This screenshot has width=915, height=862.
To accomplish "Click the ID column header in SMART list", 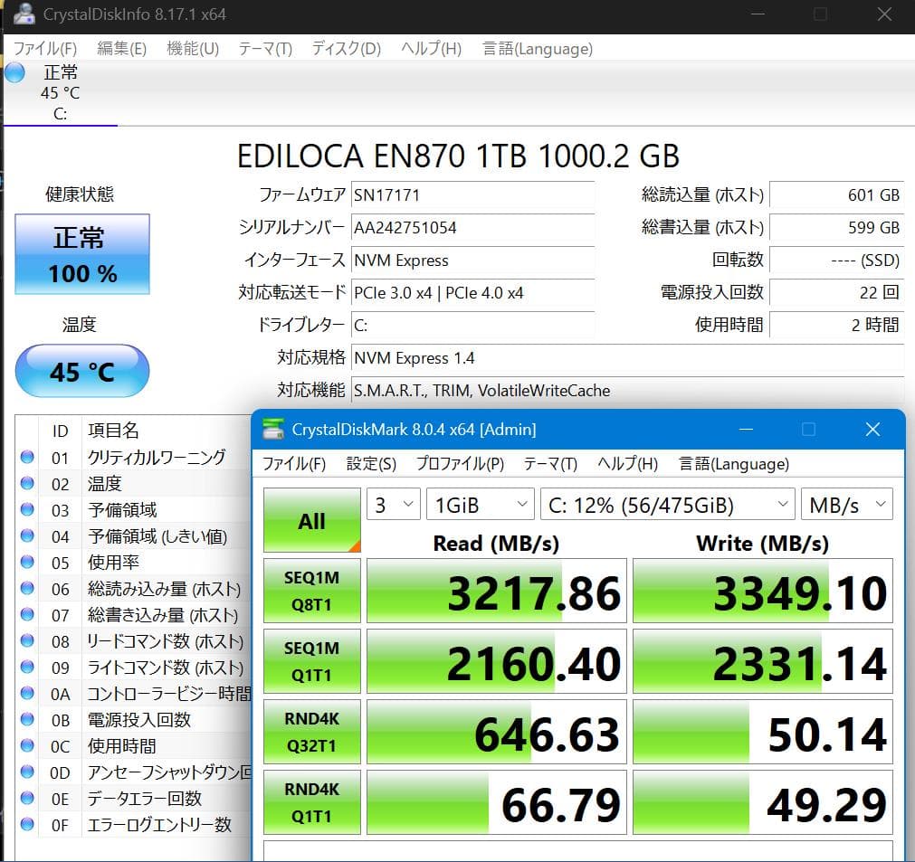I will pos(60,431).
